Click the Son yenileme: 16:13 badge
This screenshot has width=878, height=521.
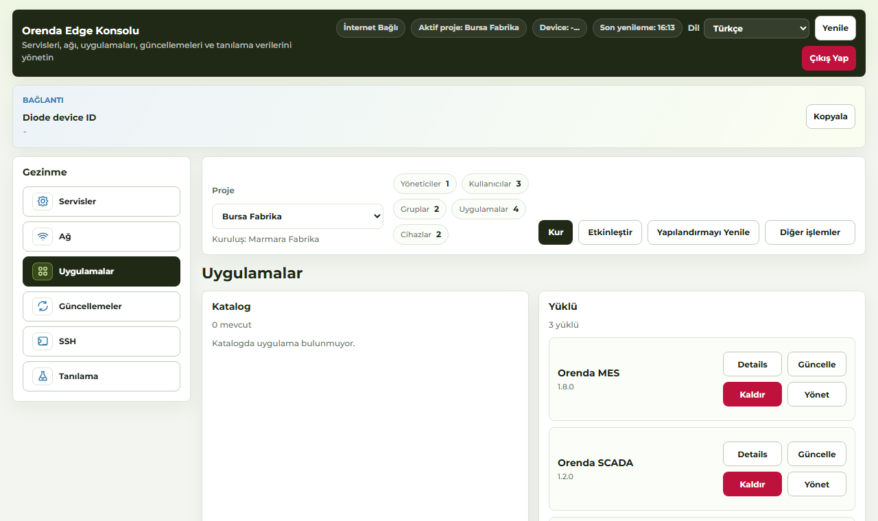[637, 28]
